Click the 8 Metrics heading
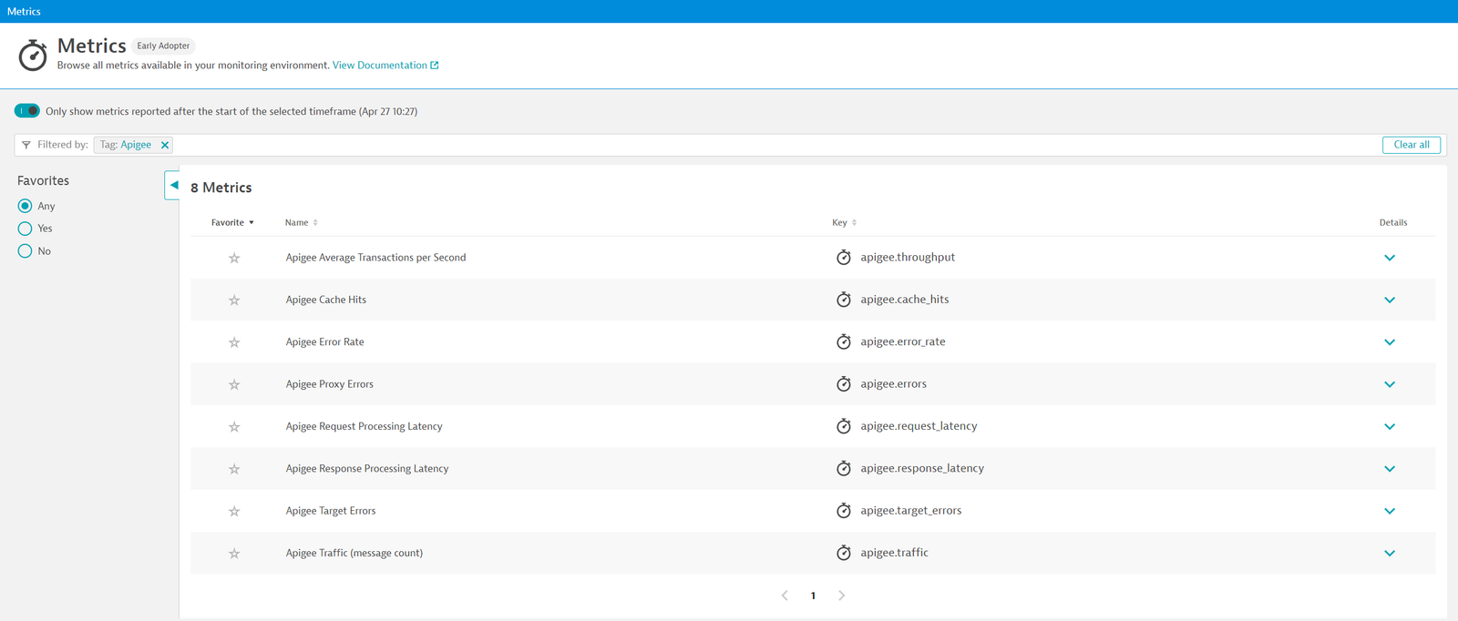This screenshot has height=621, width=1458. 221,188
